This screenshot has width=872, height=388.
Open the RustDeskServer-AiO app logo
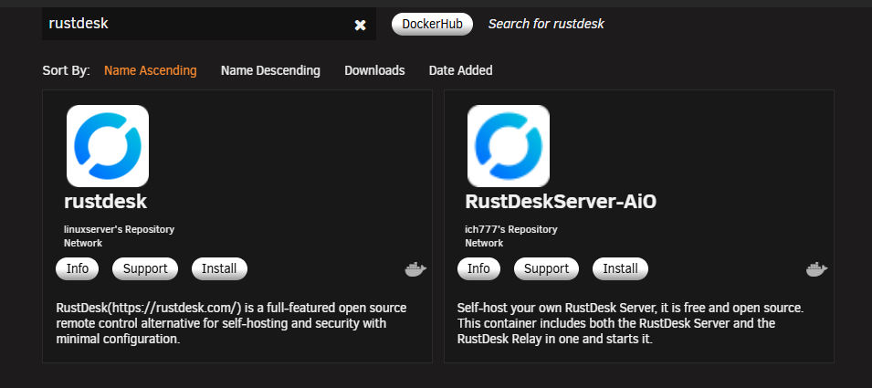coord(509,146)
